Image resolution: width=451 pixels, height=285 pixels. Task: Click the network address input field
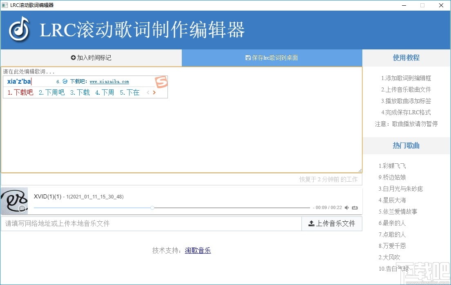(151, 223)
